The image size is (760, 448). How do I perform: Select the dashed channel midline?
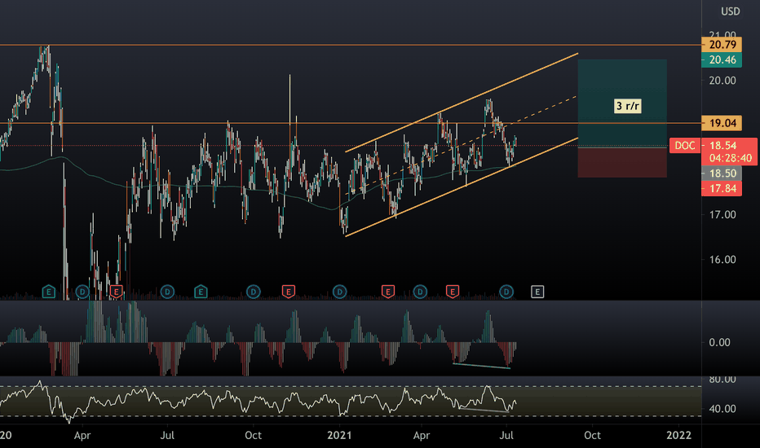click(x=461, y=145)
